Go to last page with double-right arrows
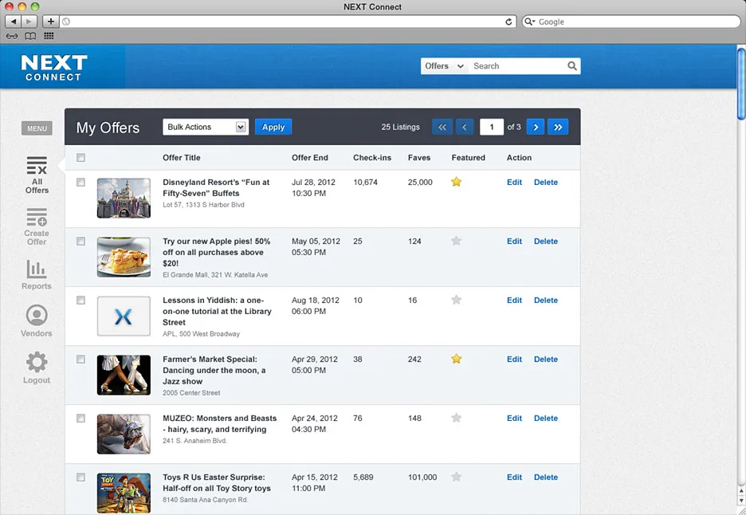The image size is (746, 515). click(558, 127)
